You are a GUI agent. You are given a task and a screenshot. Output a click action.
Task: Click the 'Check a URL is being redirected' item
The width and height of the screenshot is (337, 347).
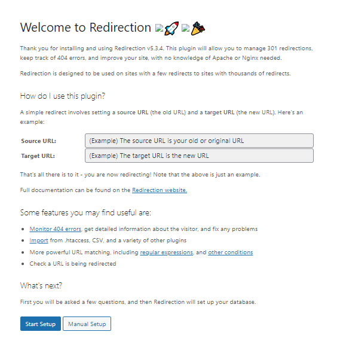point(73,264)
